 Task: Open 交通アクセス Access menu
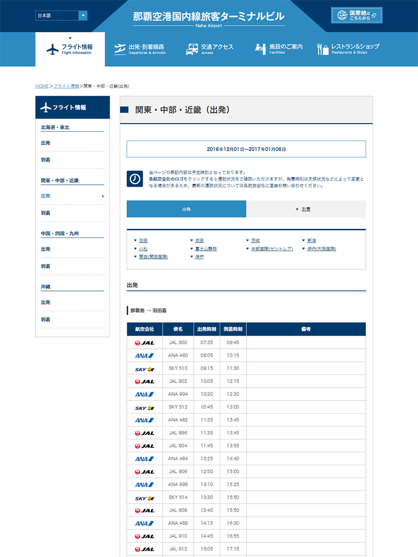209,49
